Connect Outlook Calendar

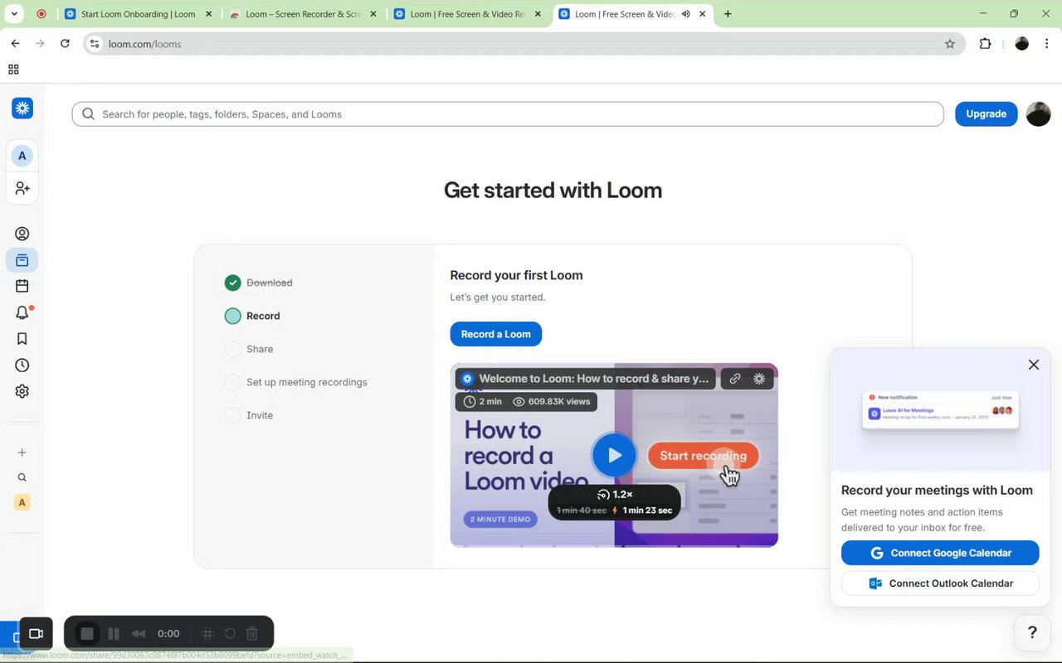pyautogui.click(x=940, y=583)
